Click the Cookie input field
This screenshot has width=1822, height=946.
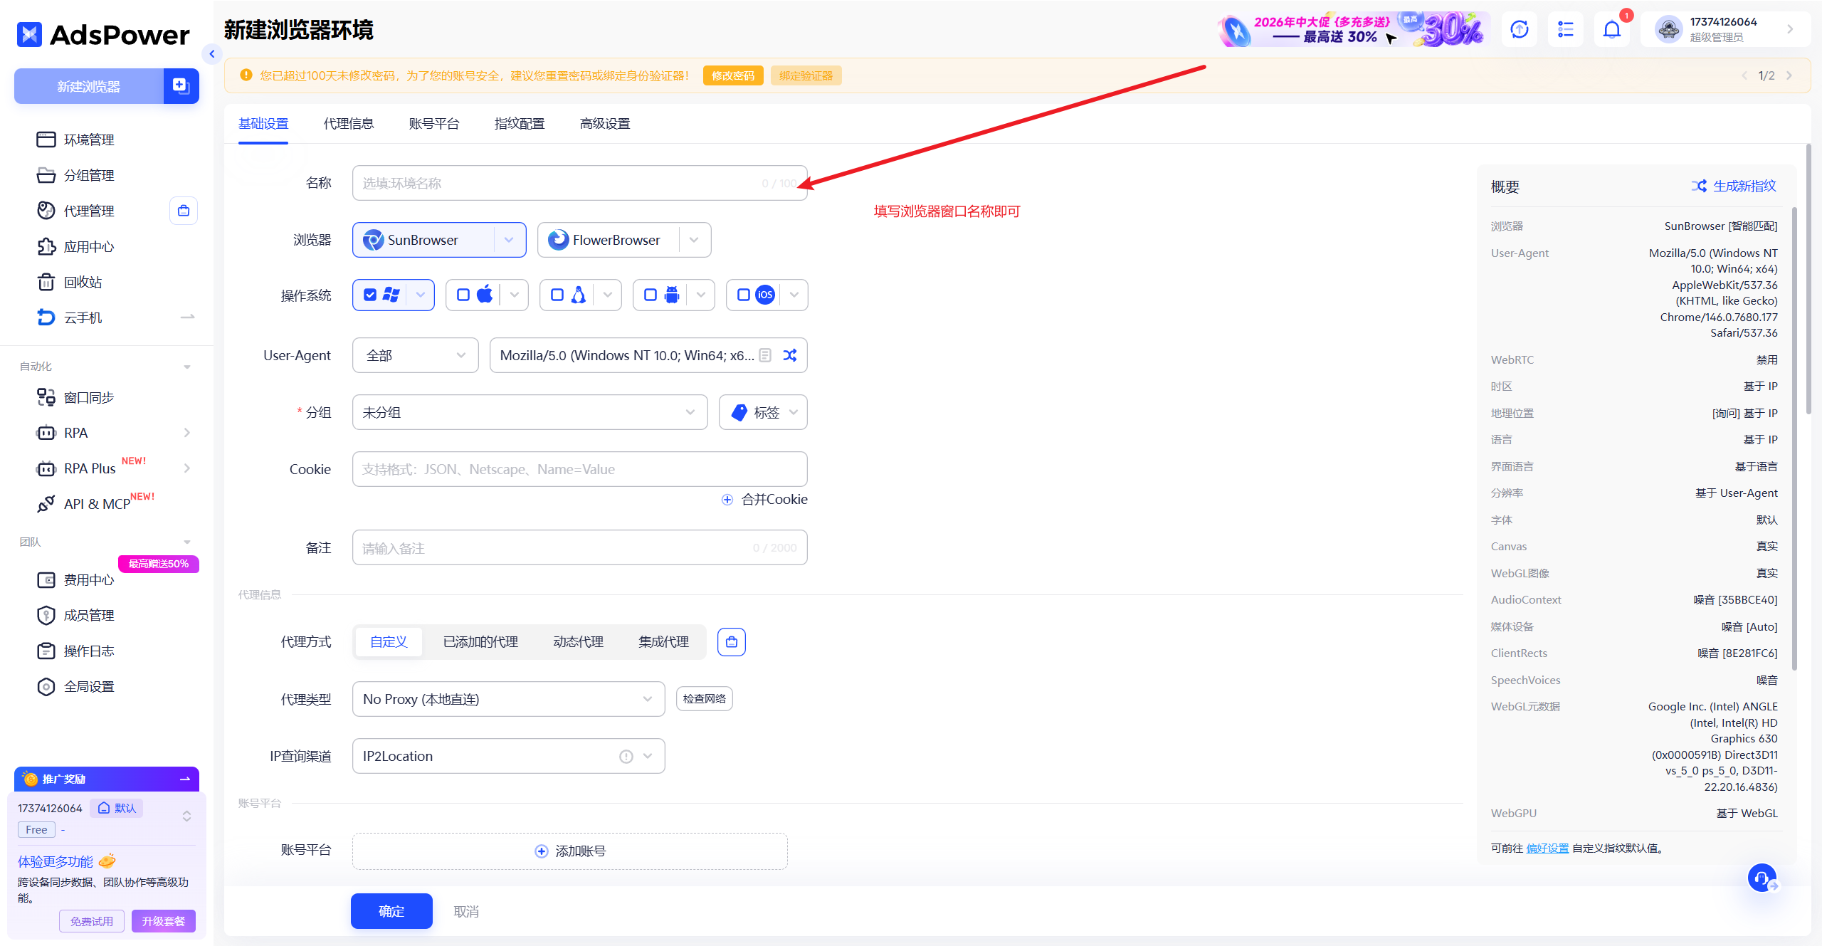pos(580,469)
